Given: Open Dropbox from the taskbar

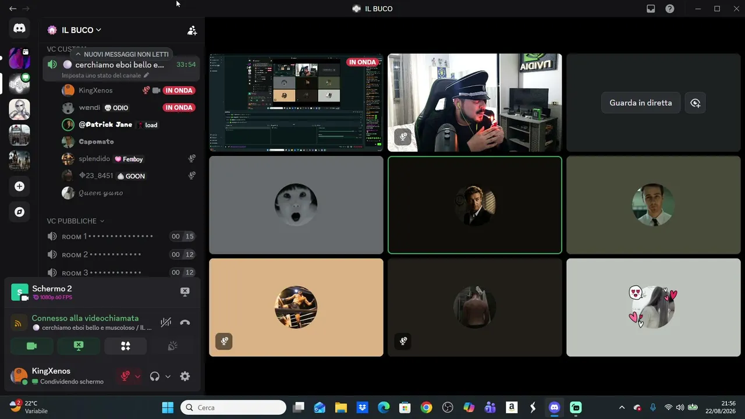Looking at the screenshot, I should (x=363, y=407).
